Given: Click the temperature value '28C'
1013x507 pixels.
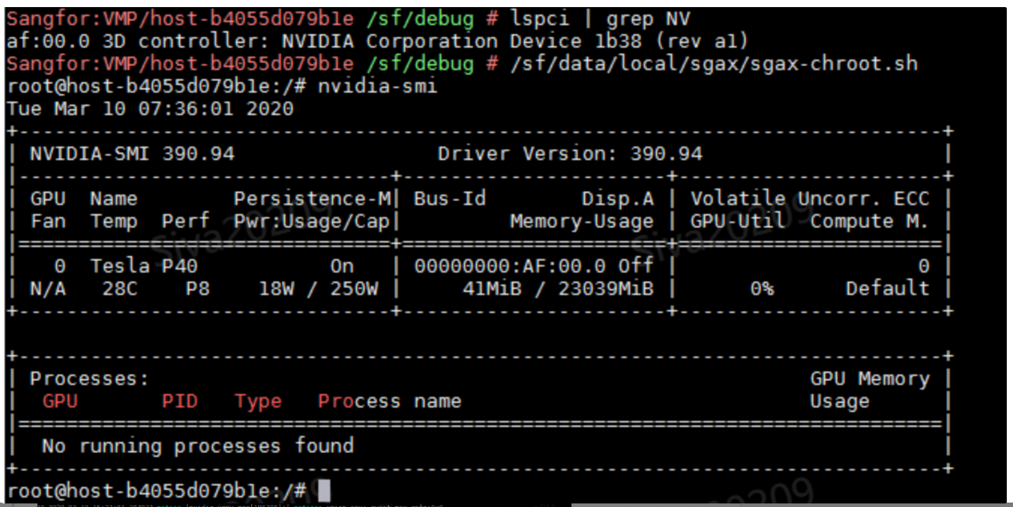Looking at the screenshot, I should coord(120,289).
